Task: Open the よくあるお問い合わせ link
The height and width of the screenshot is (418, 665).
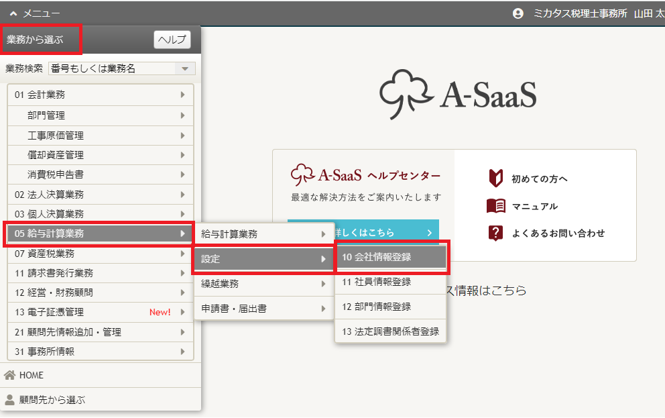Action: point(558,233)
